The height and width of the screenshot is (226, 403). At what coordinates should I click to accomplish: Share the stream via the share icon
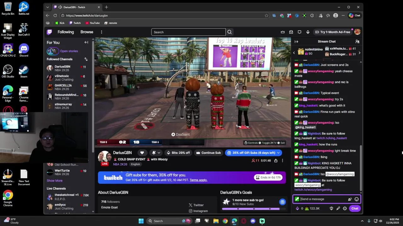click(276, 160)
